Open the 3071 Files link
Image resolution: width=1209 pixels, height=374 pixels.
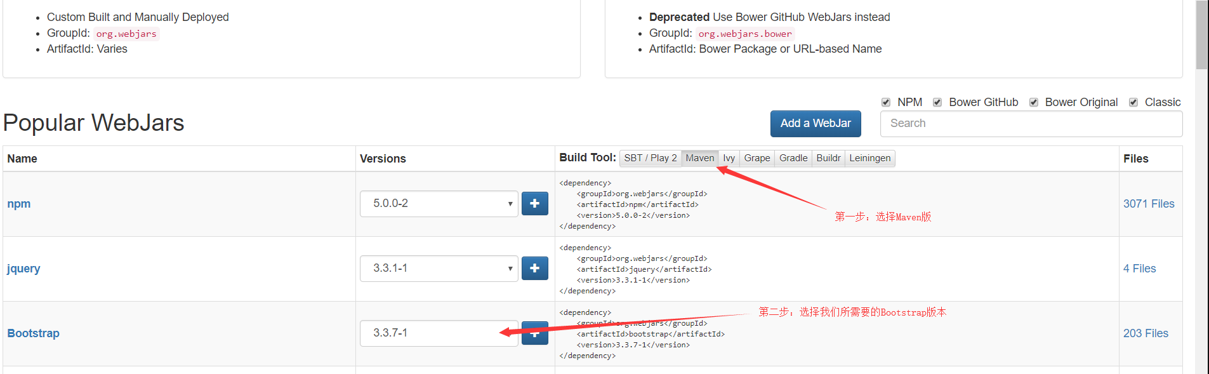point(1149,204)
